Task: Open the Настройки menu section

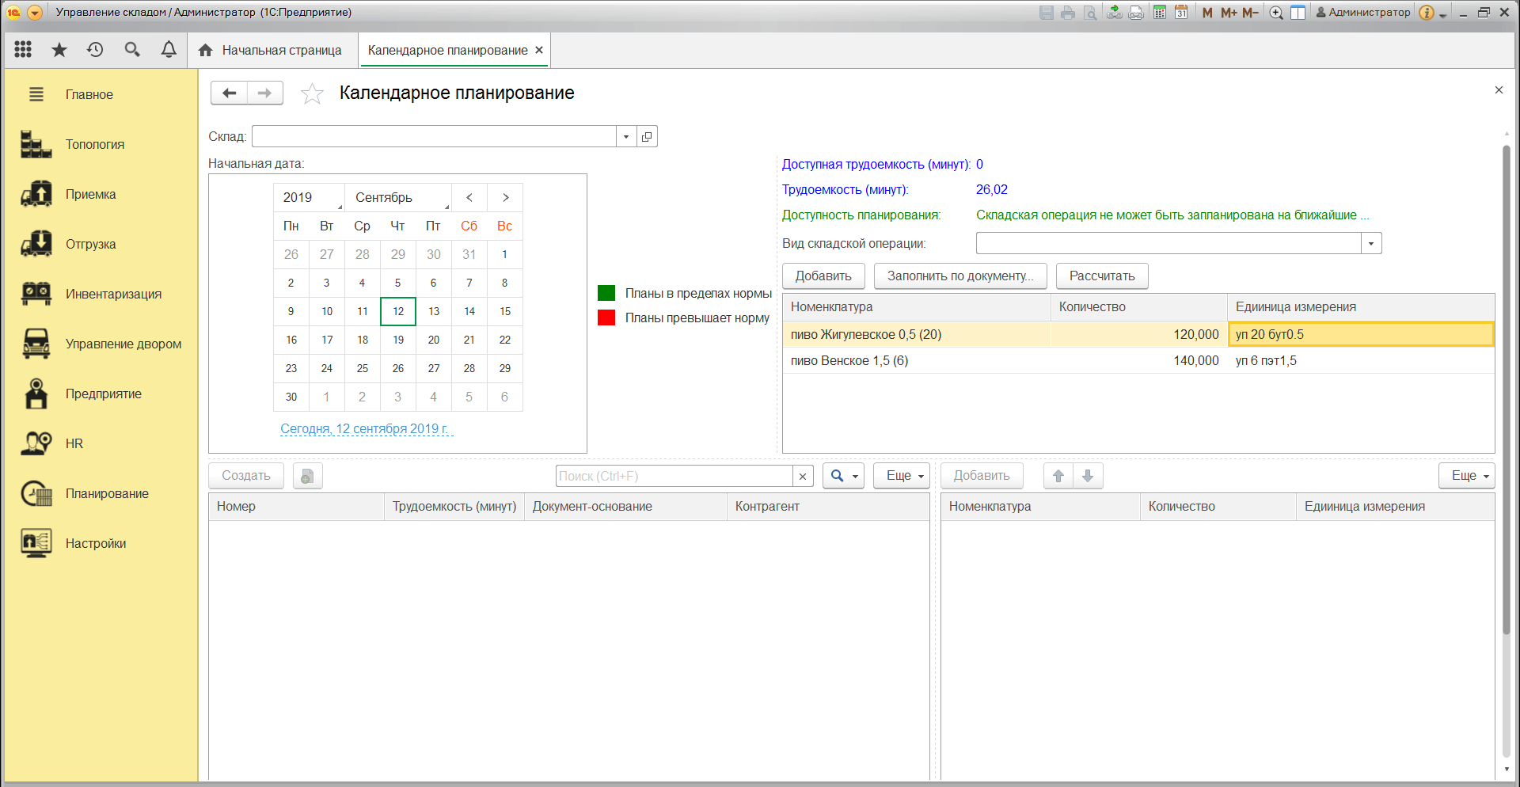Action: [96, 544]
